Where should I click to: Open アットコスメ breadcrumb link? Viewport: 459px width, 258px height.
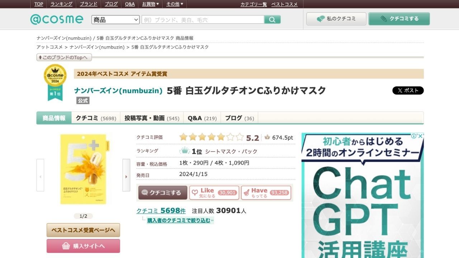pyautogui.click(x=49, y=47)
